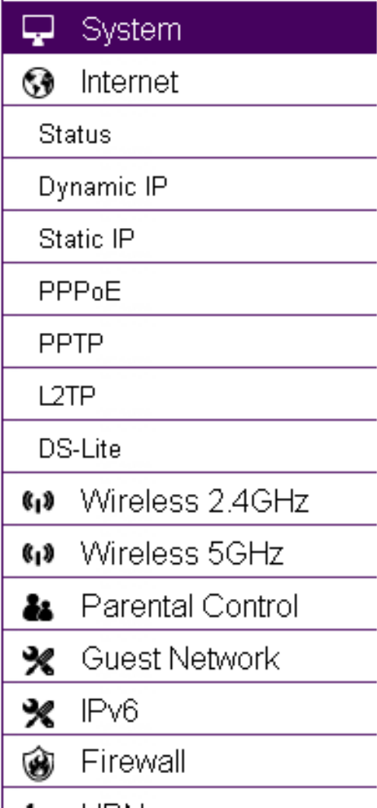The width and height of the screenshot is (377, 808).
Task: Open the DS-Lite settings
Action: (x=189, y=448)
